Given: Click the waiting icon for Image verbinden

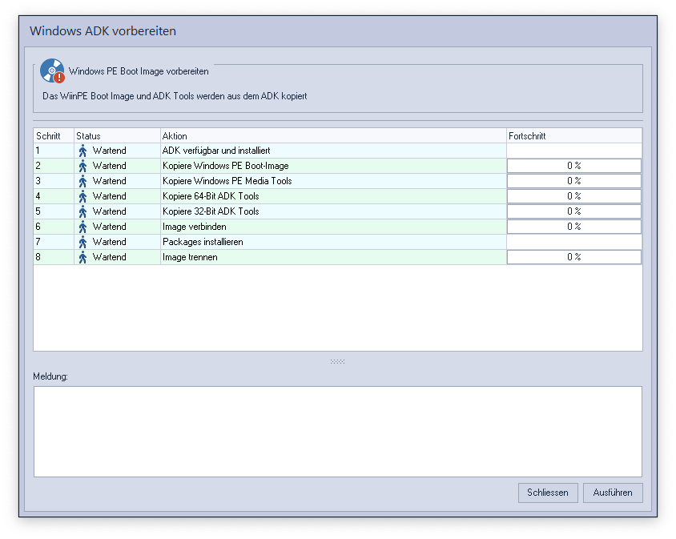Looking at the screenshot, I should tap(82, 227).
